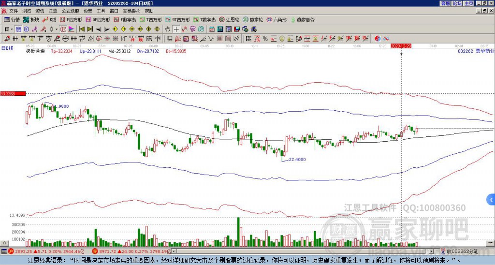Click the right arrow at volume panel edge
This screenshot has width=495, height=265.
[491, 243]
